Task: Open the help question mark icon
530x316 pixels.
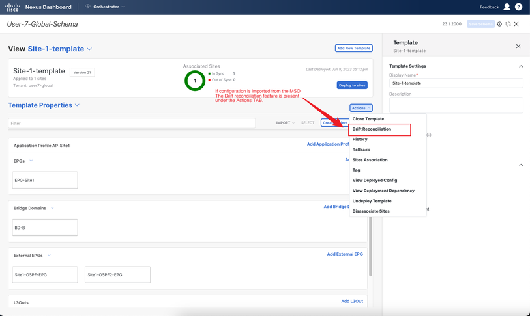Action: [x=518, y=7]
